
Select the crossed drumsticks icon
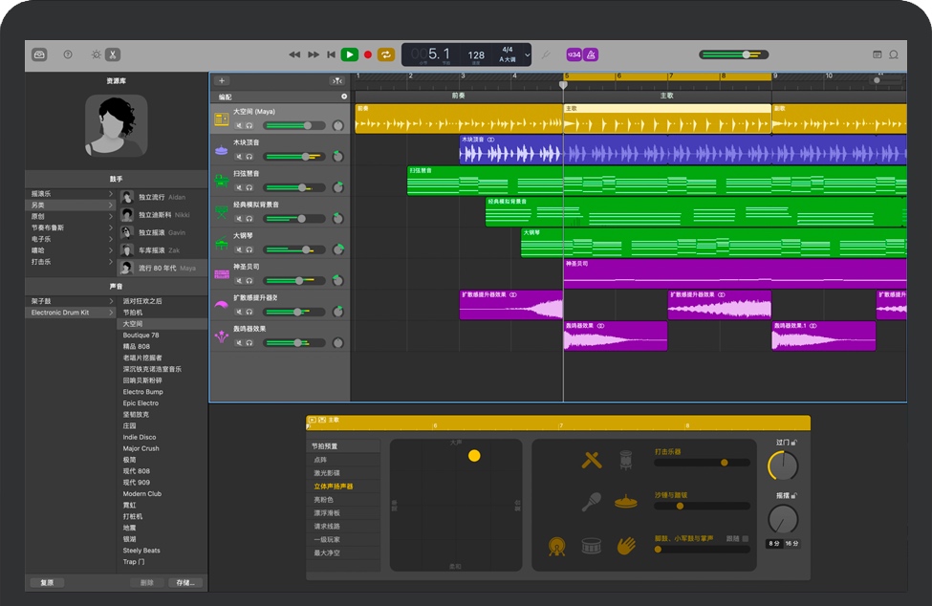(x=592, y=461)
